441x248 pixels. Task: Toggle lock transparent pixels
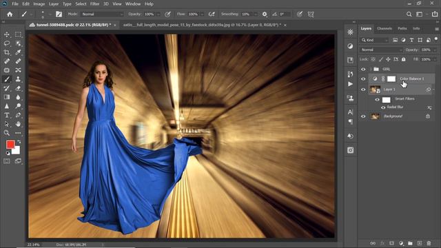click(x=373, y=59)
